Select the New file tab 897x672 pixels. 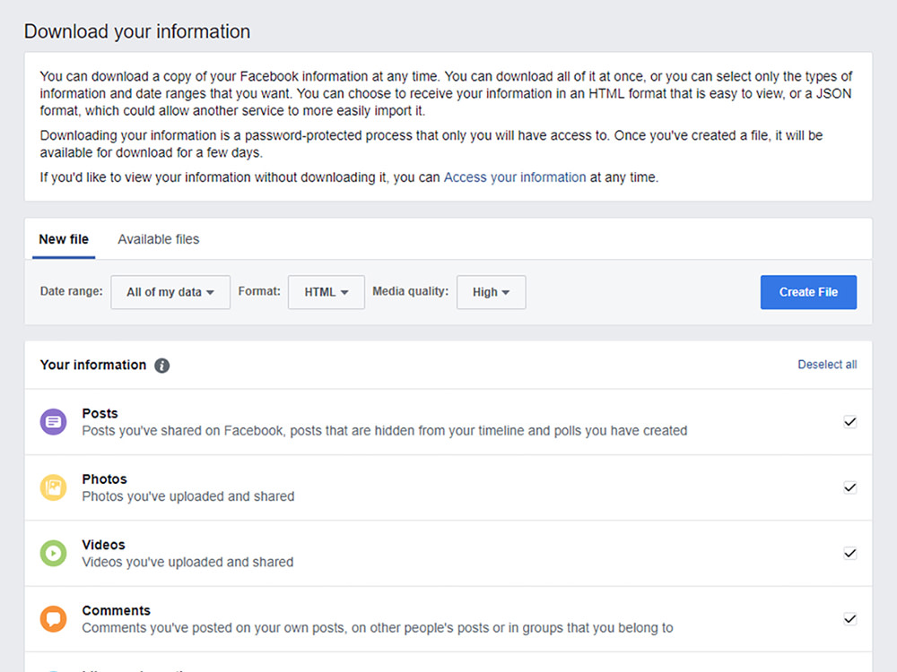63,239
